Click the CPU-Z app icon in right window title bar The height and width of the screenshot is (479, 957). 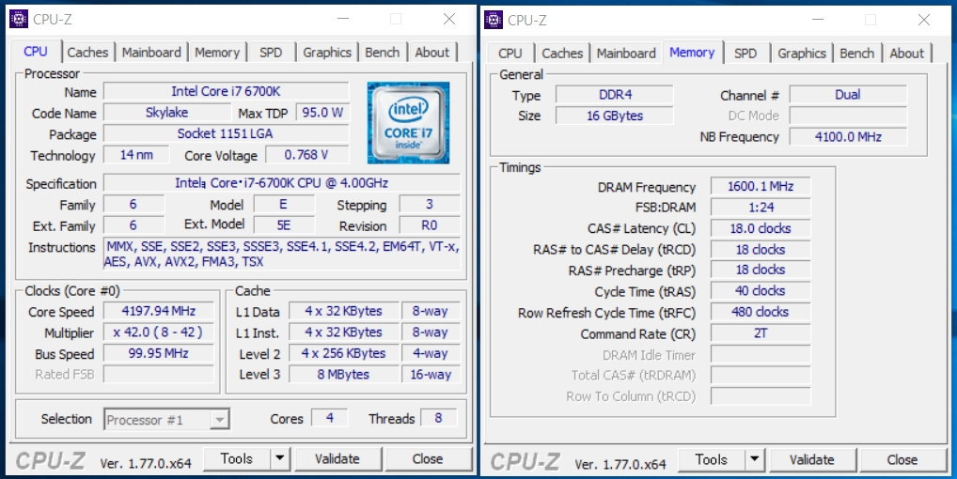point(494,20)
